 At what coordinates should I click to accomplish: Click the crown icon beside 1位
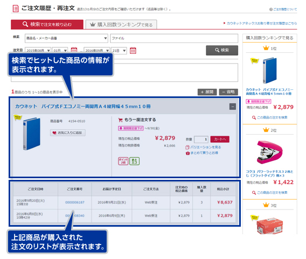click(x=266, y=48)
